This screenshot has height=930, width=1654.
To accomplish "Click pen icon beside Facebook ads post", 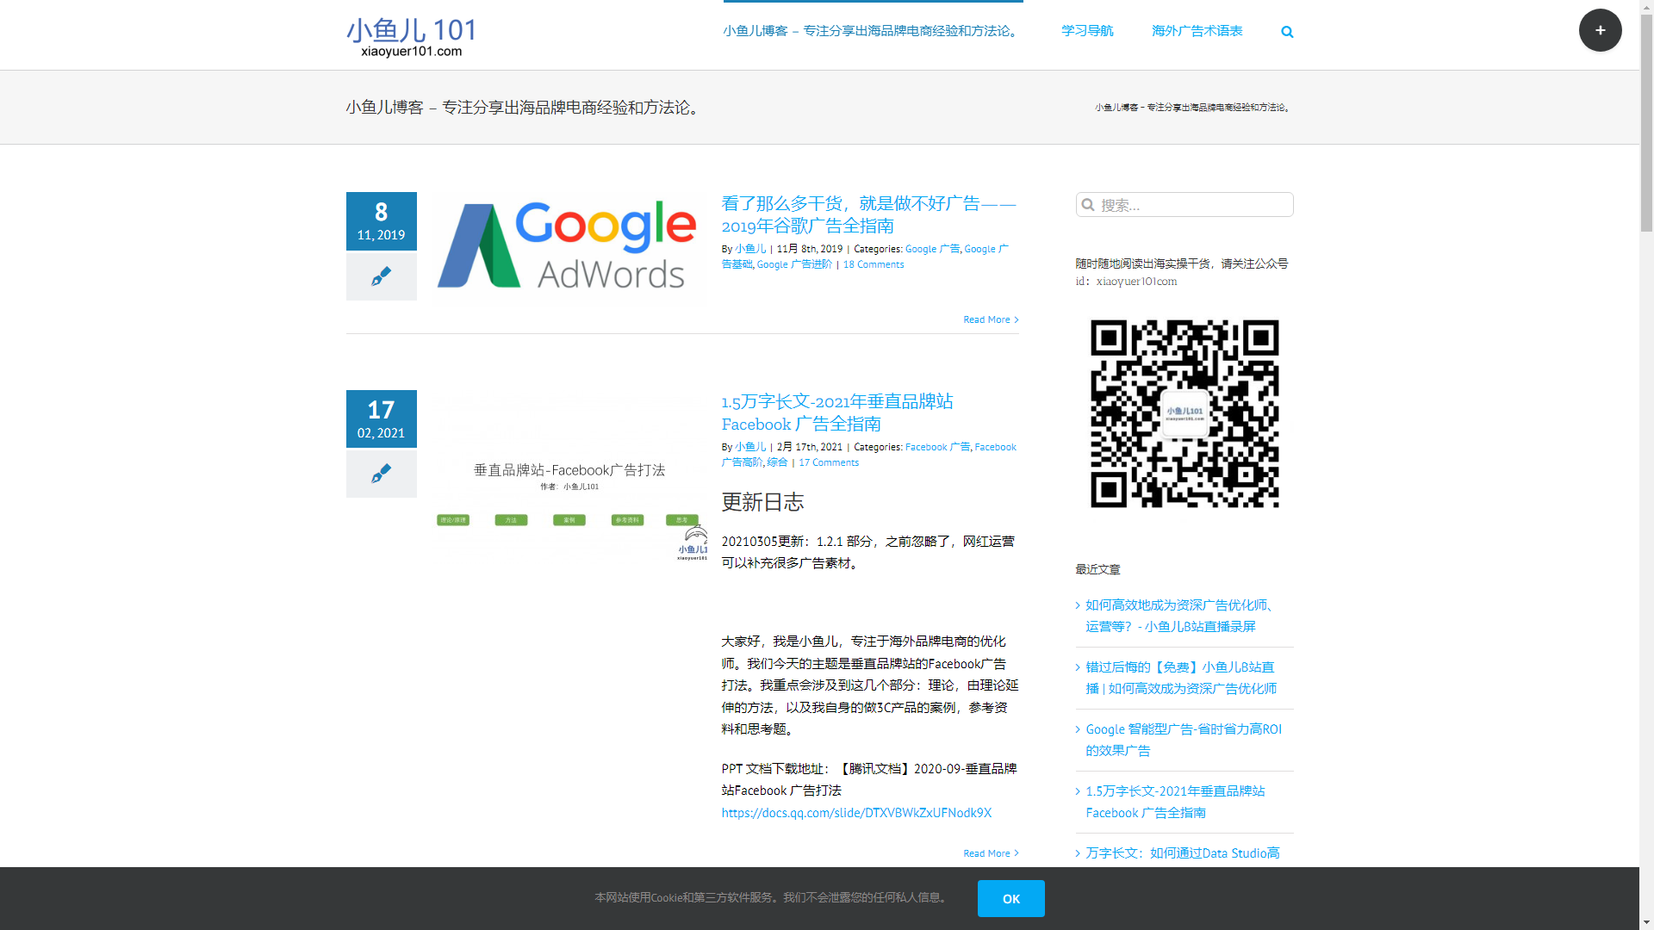I will [x=381, y=474].
